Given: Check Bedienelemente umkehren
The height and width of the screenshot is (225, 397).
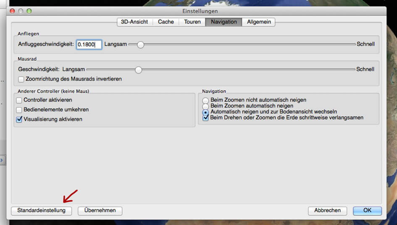Looking at the screenshot, I should (x=19, y=110).
